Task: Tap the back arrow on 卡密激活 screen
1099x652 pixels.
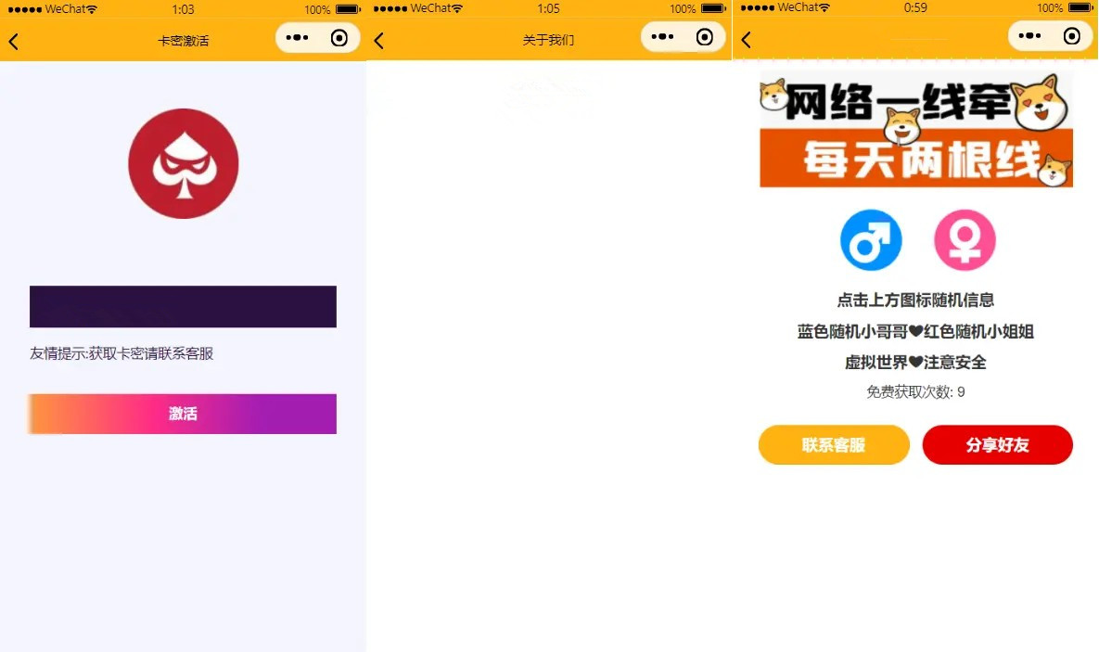Action: [x=14, y=42]
